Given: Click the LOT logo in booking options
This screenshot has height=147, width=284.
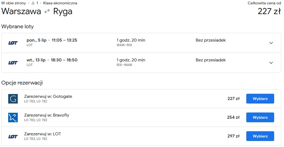Looking at the screenshot, I should pos(13,137).
